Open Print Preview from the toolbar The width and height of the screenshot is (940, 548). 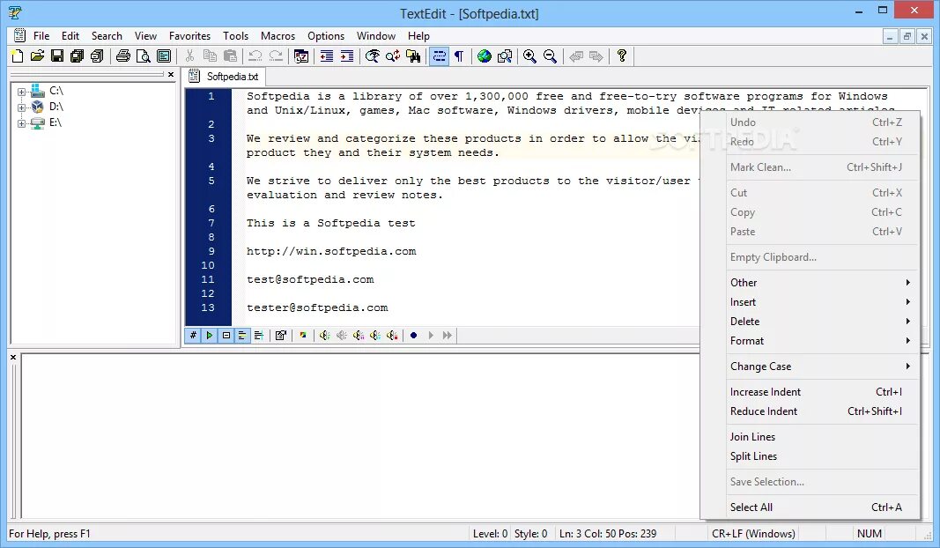144,56
